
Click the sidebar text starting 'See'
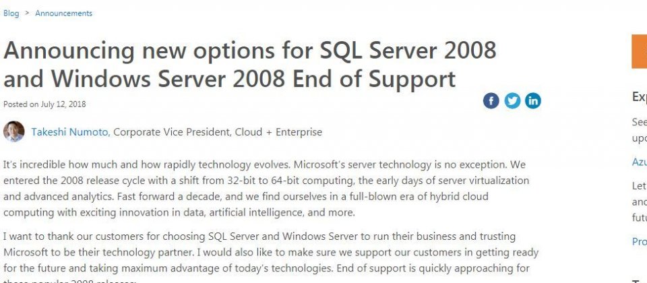639,130
